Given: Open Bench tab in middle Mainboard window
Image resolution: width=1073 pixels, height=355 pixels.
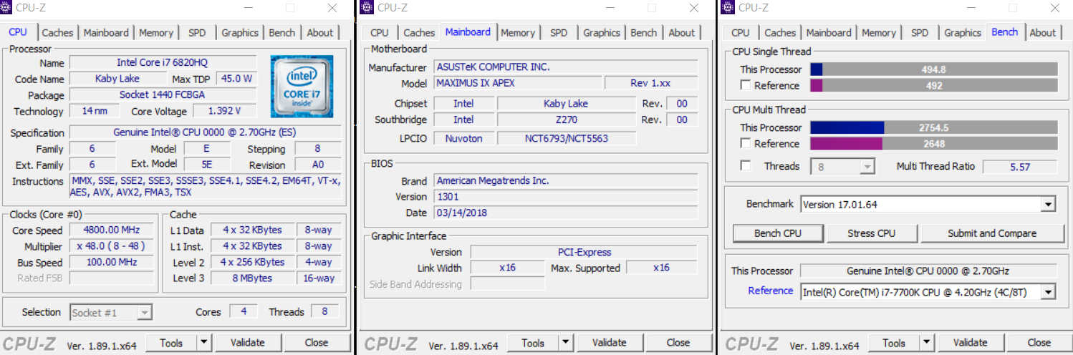Looking at the screenshot, I should click(x=644, y=33).
